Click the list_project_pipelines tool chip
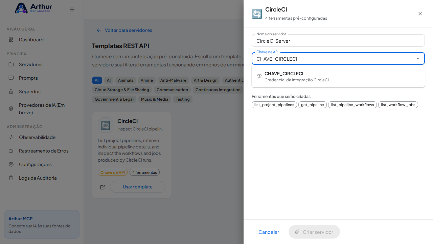 point(274,105)
